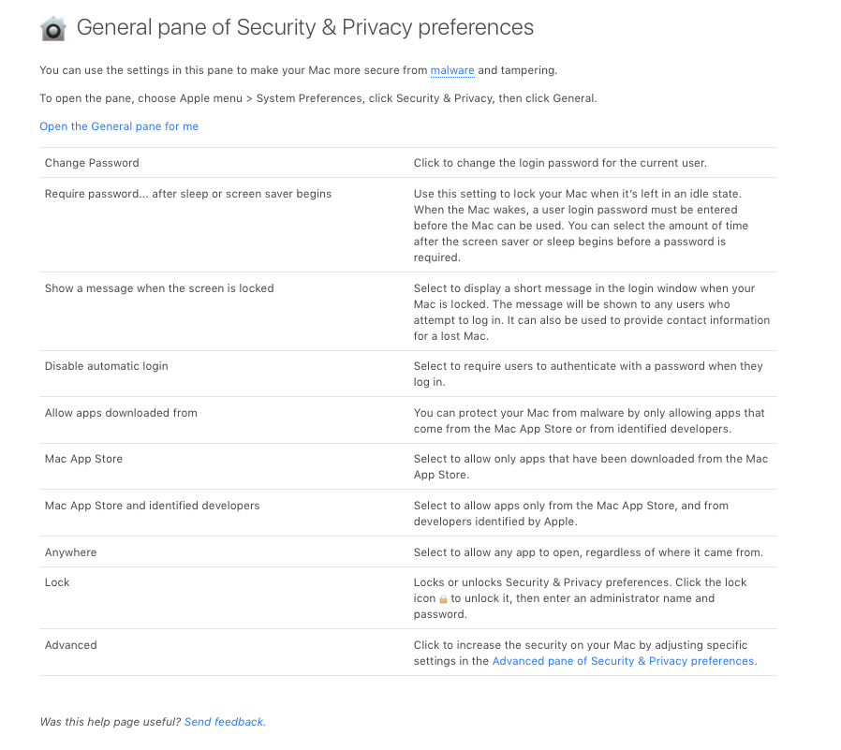
Task: Click the 'Mac App Store' row label
Action: click(83, 459)
